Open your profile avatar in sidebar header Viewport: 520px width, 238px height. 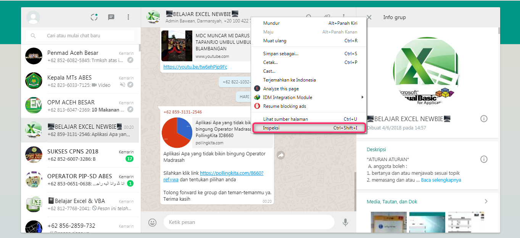[x=33, y=17]
